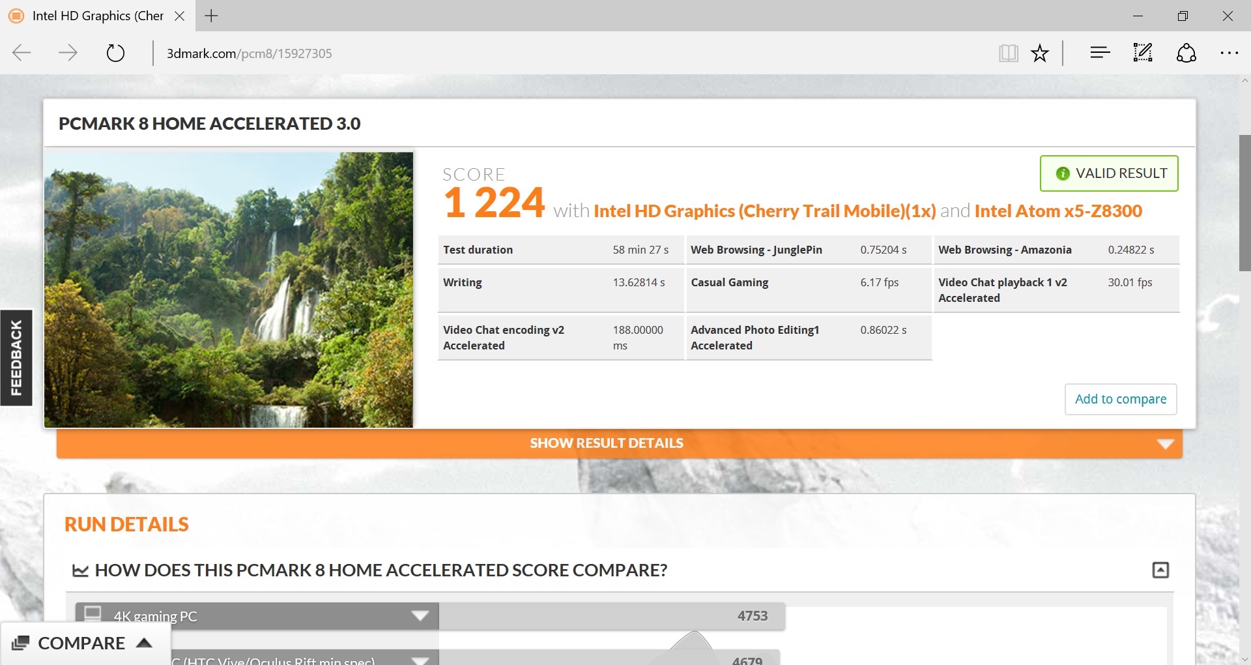Screen dimensions: 1251x665
Task: Click the 58 min 27 s value
Action: (640, 250)
